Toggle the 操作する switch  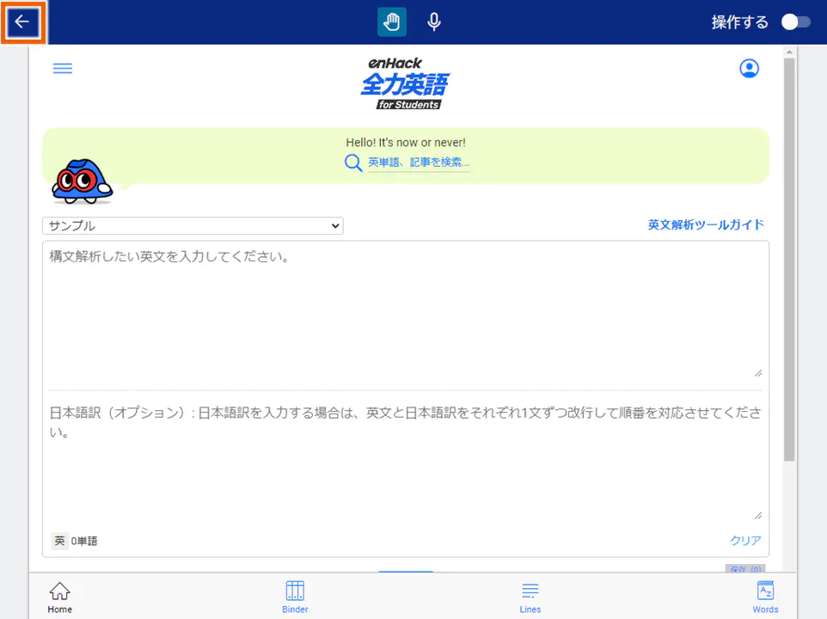pos(794,21)
